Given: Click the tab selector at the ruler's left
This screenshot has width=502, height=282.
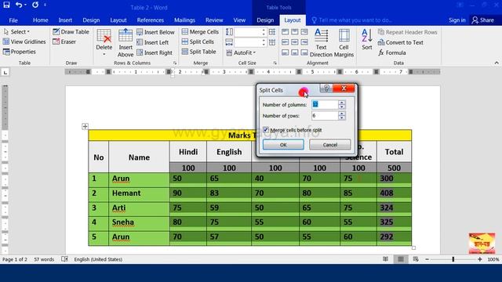Looking at the screenshot, I should coord(5,72).
